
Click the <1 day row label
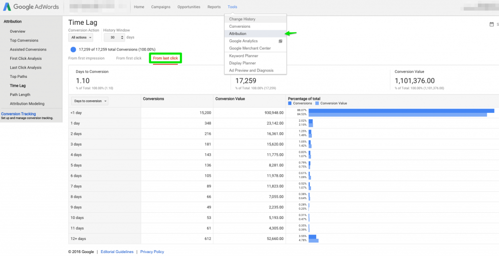pos(76,113)
